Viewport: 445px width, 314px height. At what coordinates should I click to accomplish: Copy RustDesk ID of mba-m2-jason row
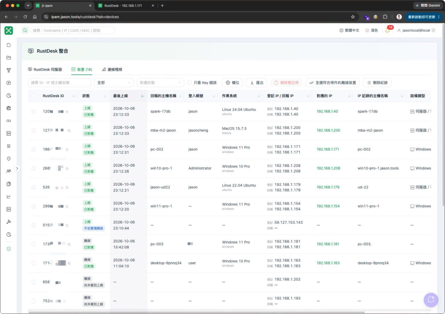pos(69,130)
